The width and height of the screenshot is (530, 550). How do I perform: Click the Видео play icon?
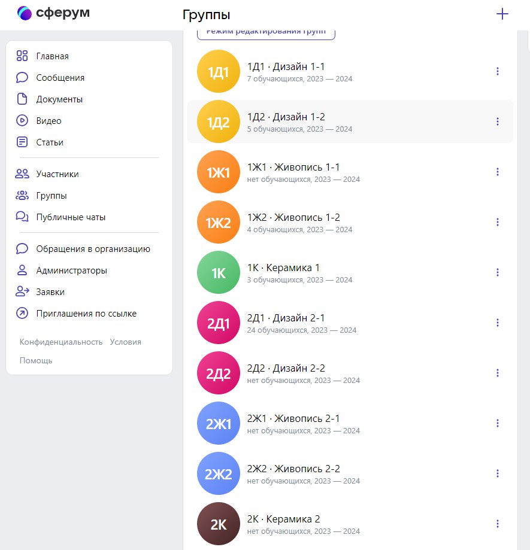[22, 121]
